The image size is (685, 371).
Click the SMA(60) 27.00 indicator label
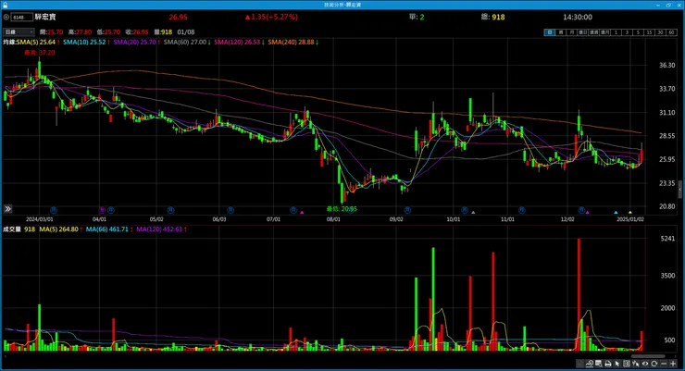click(187, 42)
